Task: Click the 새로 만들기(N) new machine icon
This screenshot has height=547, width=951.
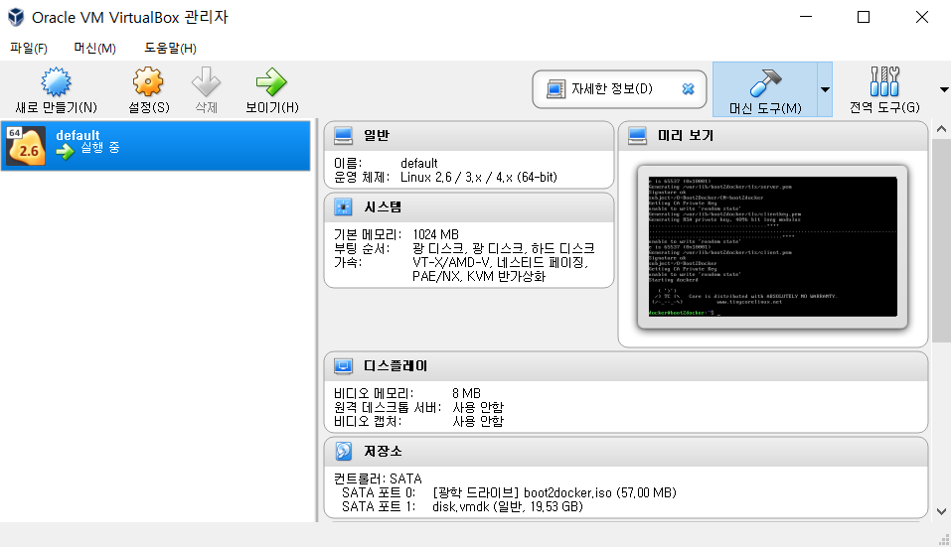Action: tap(56, 82)
